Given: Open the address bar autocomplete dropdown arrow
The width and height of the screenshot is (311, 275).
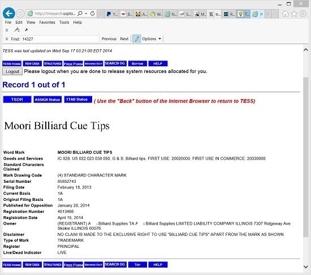Looking at the screenshot, I should [x=86, y=14].
